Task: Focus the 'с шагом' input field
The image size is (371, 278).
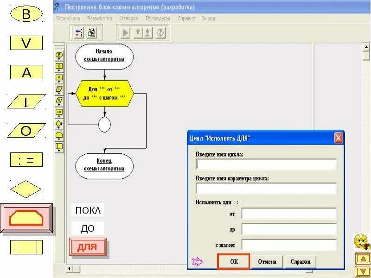Action: click(x=289, y=245)
